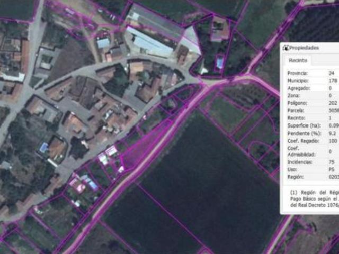339x254 pixels.
Task: Select the Polígono label
Action: click(297, 103)
